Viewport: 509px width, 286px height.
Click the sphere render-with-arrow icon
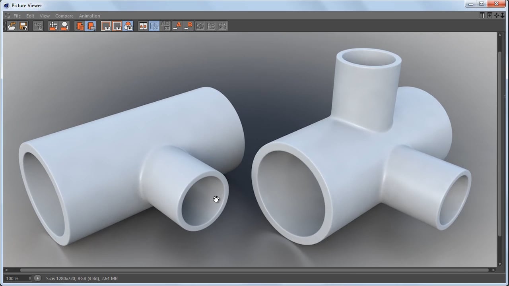tap(64, 26)
